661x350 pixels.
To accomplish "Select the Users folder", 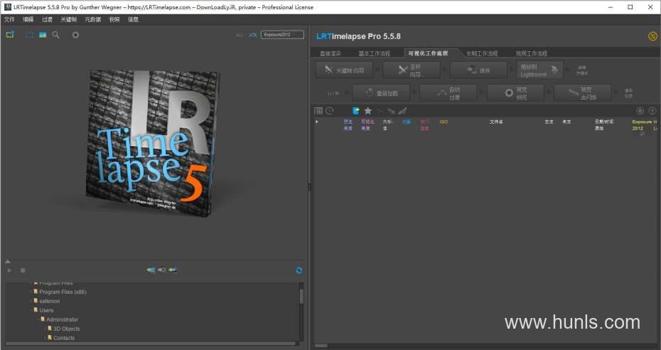I will pos(46,310).
